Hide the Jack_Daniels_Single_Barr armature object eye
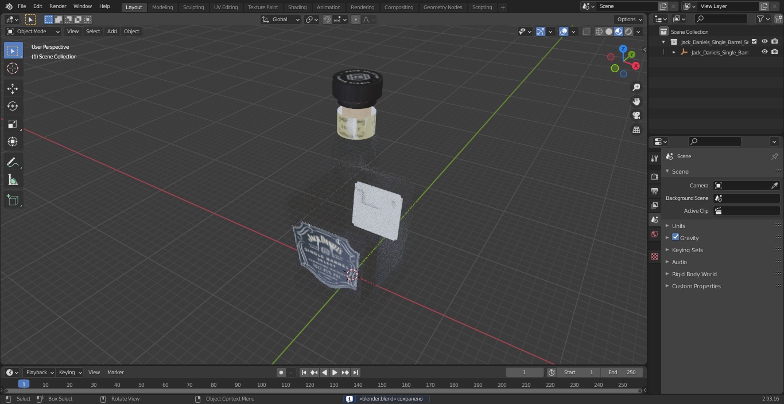This screenshot has height=404, width=784. 764,52
